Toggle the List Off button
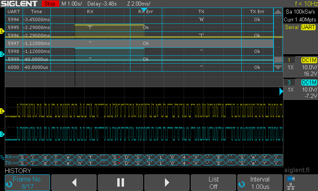318x191 pixels. (213, 183)
